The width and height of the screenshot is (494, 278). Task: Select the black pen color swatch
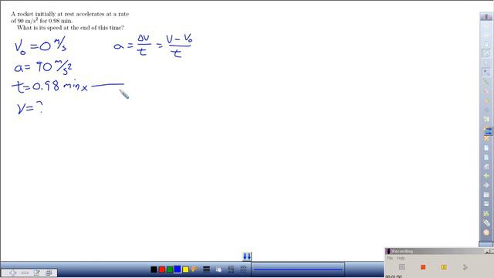(154, 270)
